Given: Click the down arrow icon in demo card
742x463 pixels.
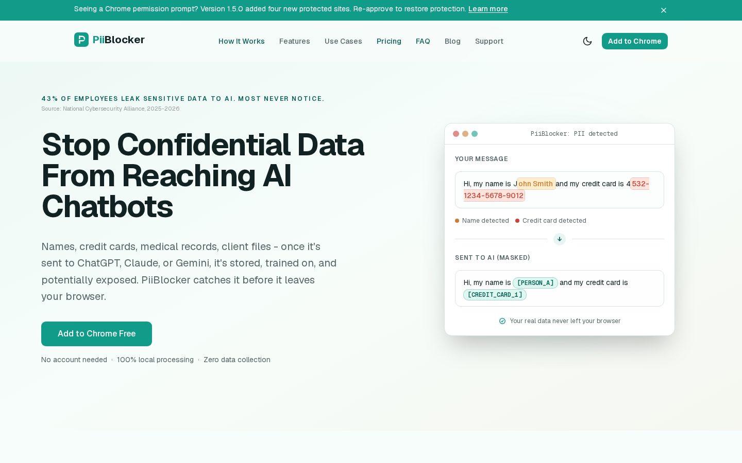Looking at the screenshot, I should [x=560, y=239].
